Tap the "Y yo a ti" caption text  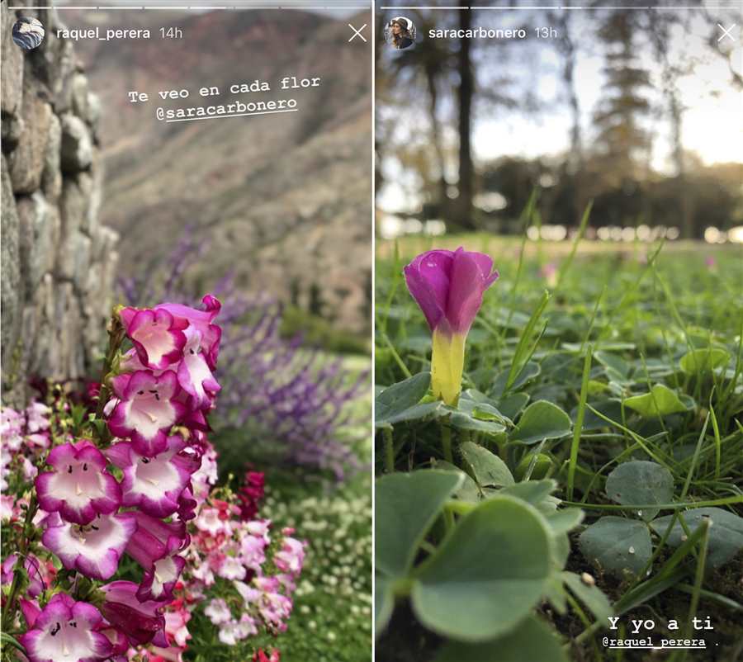660,623
